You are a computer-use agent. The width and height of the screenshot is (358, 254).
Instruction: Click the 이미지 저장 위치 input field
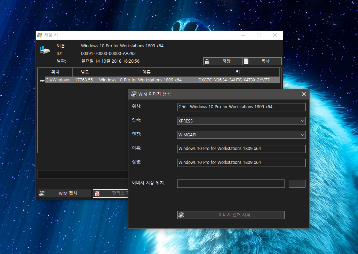point(231,184)
